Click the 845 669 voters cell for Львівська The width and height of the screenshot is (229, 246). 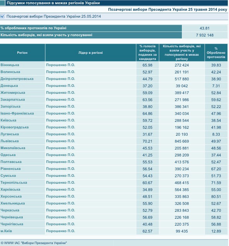pyautogui.click(x=182, y=141)
